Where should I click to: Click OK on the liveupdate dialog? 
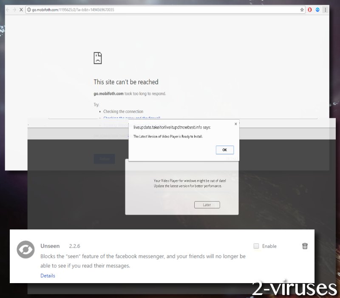(x=224, y=150)
